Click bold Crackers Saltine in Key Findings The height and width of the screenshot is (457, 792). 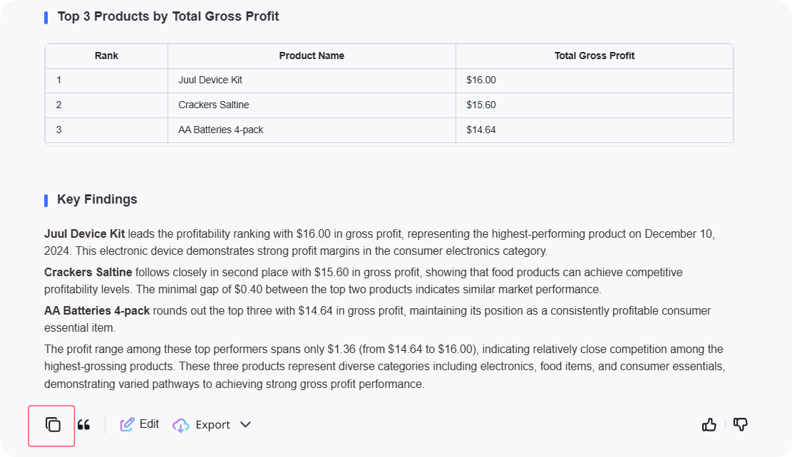88,272
